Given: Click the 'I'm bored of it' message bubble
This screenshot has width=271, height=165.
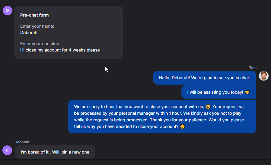Looking at the screenshot, I should 55,152.
